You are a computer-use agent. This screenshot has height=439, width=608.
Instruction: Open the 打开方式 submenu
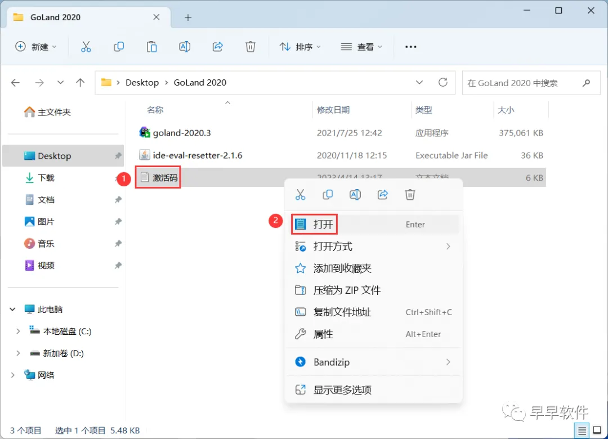point(374,247)
